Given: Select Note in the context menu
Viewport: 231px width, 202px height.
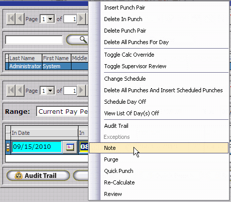Looking at the screenshot, I should (x=158, y=148).
